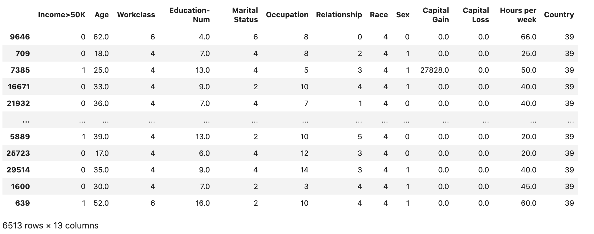Select row index 9646
Viewport: 594px width, 234px height.
coord(20,37)
